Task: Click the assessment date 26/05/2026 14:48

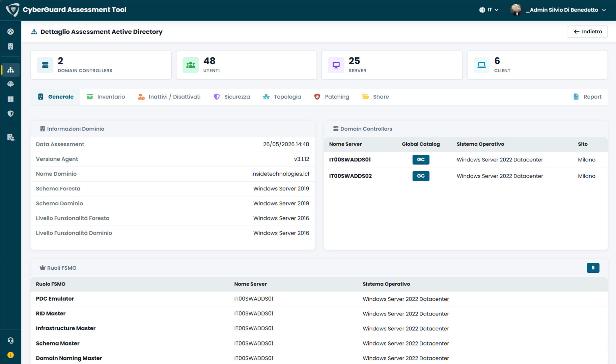Action: (286, 144)
